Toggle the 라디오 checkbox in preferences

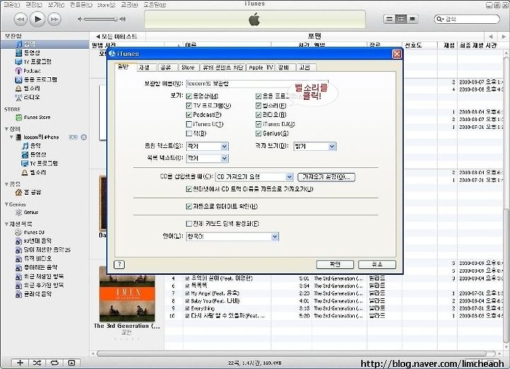[259, 115]
